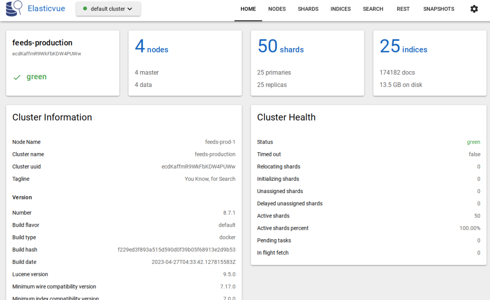
Task: Click the green check icon beside cluster status
Action: click(x=17, y=77)
